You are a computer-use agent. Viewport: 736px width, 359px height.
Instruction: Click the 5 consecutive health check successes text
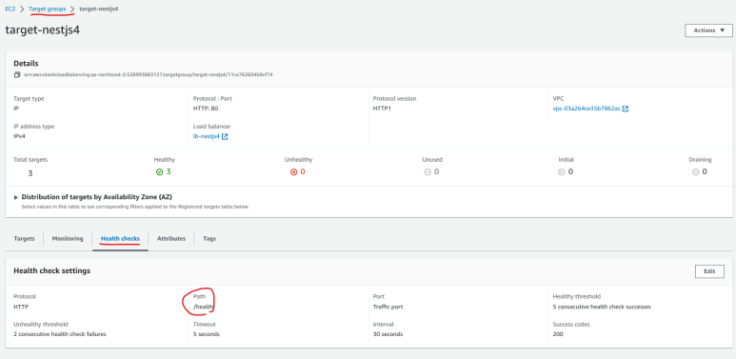602,307
